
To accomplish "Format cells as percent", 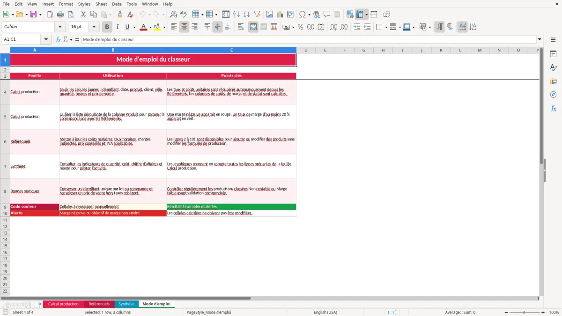I will pos(300,27).
